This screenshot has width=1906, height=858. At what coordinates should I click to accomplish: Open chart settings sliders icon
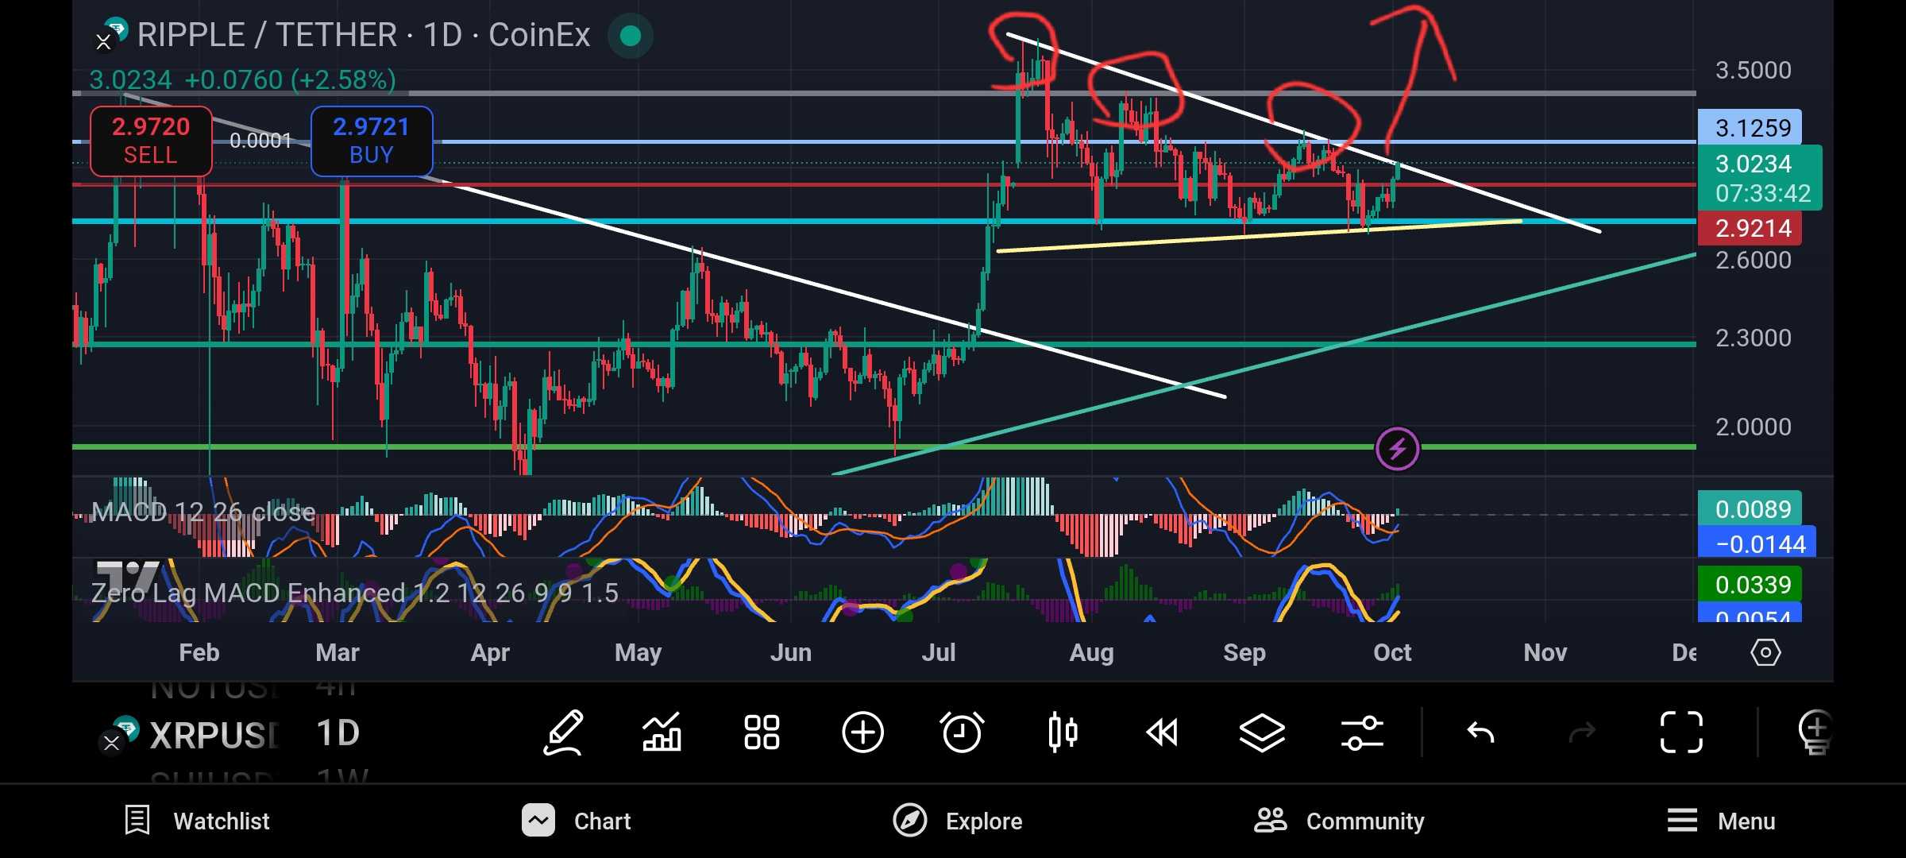[x=1362, y=732]
